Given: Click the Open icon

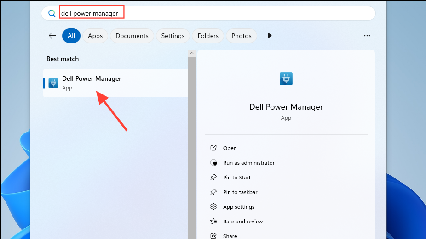Looking at the screenshot, I should tap(213, 148).
